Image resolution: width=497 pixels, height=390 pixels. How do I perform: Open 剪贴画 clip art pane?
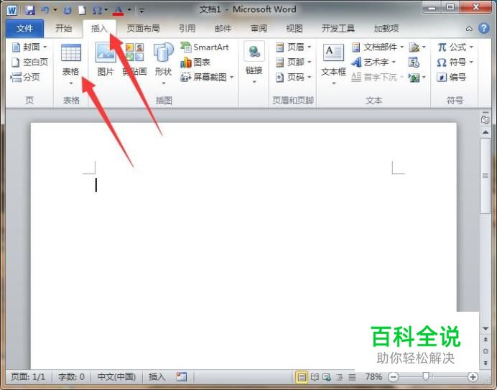[135, 60]
